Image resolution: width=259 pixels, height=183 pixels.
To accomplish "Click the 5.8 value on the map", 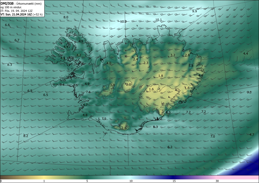I will click(191, 66).
